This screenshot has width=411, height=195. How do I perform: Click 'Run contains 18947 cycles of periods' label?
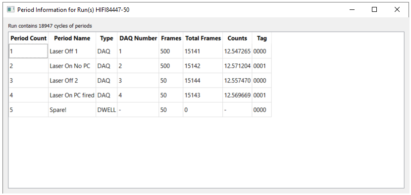point(50,26)
